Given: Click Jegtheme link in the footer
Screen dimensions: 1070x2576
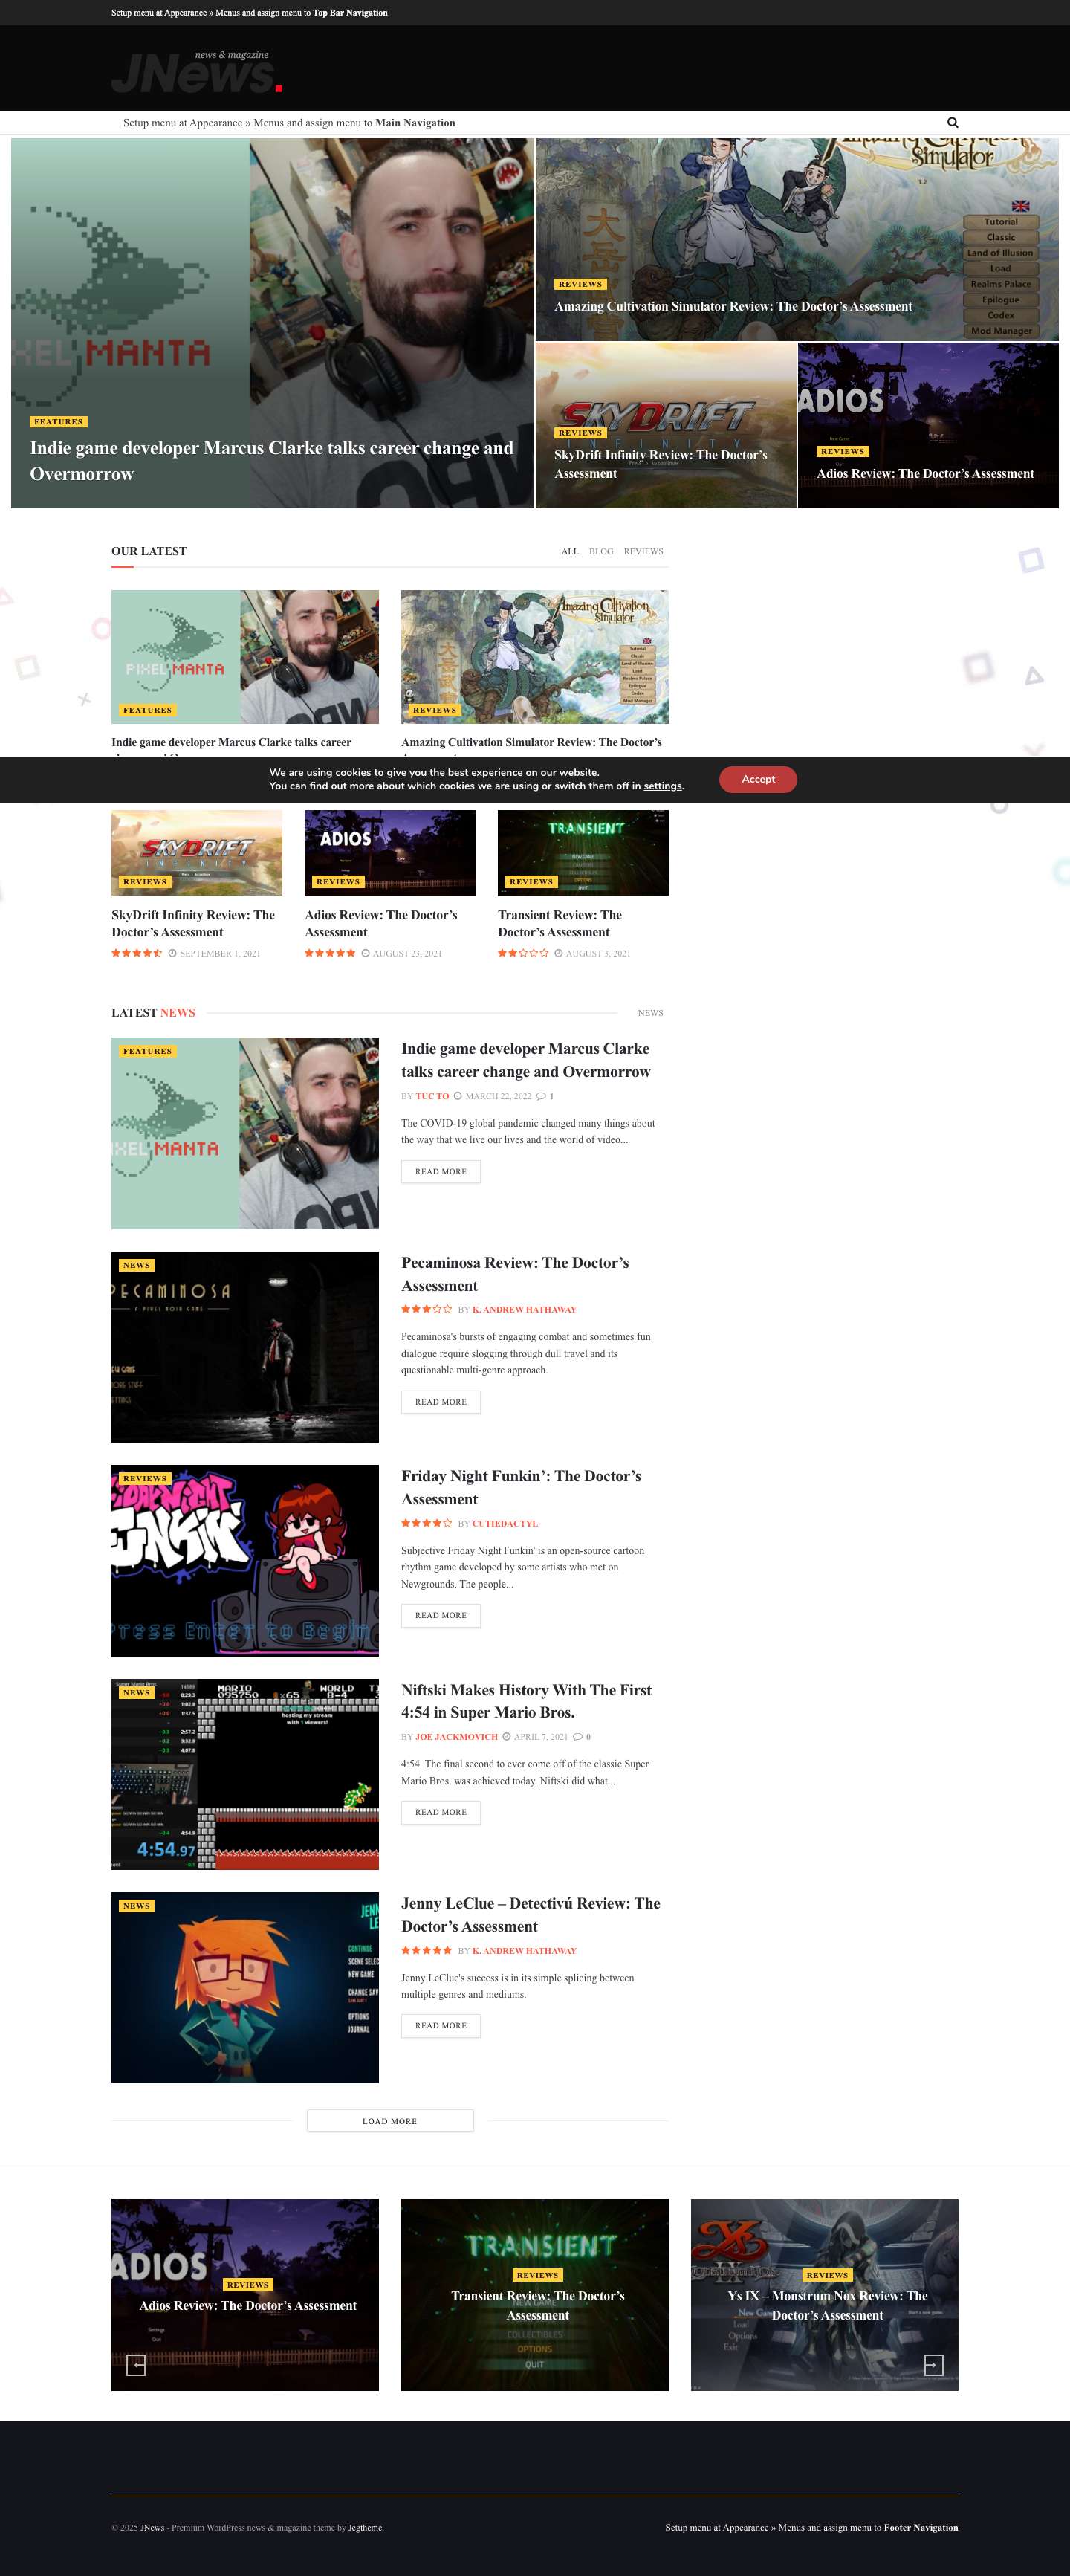Looking at the screenshot, I should coord(365,2528).
